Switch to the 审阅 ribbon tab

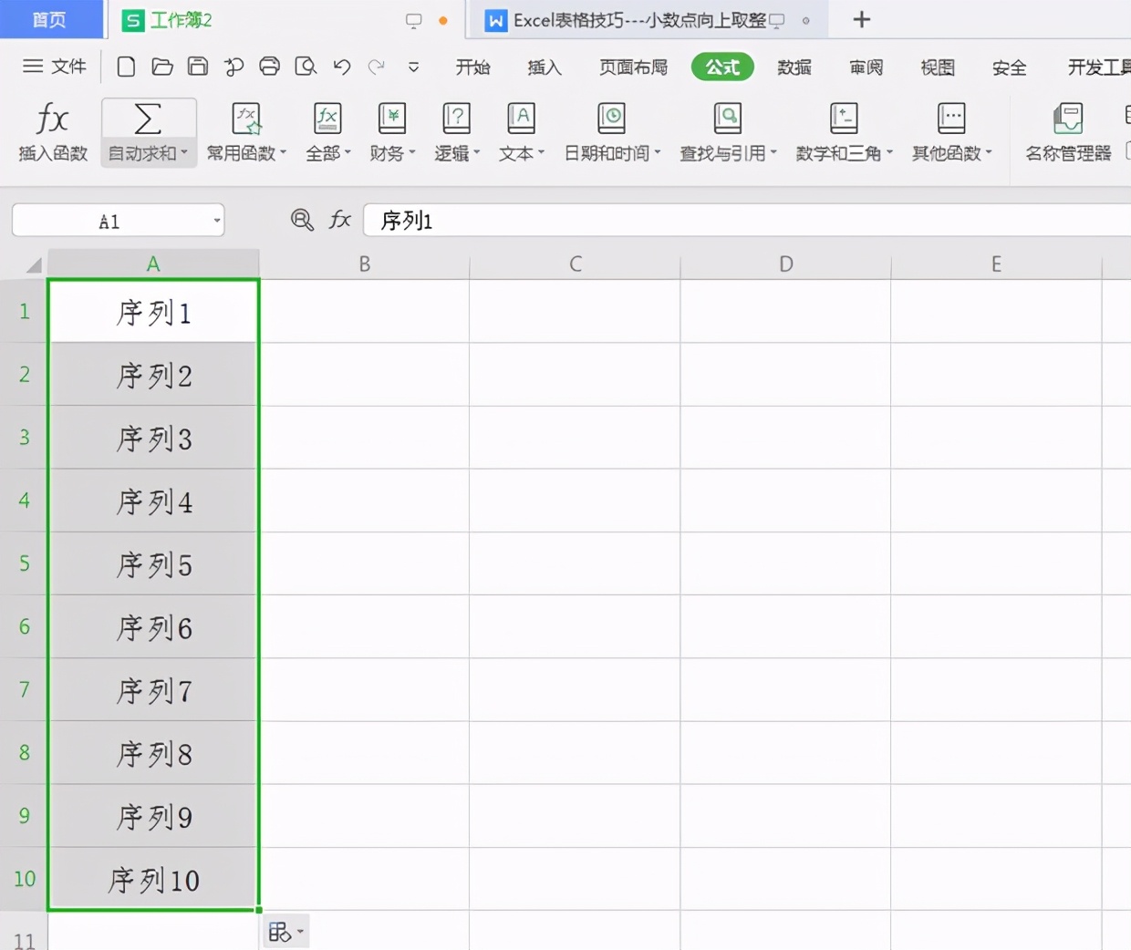[x=866, y=67]
